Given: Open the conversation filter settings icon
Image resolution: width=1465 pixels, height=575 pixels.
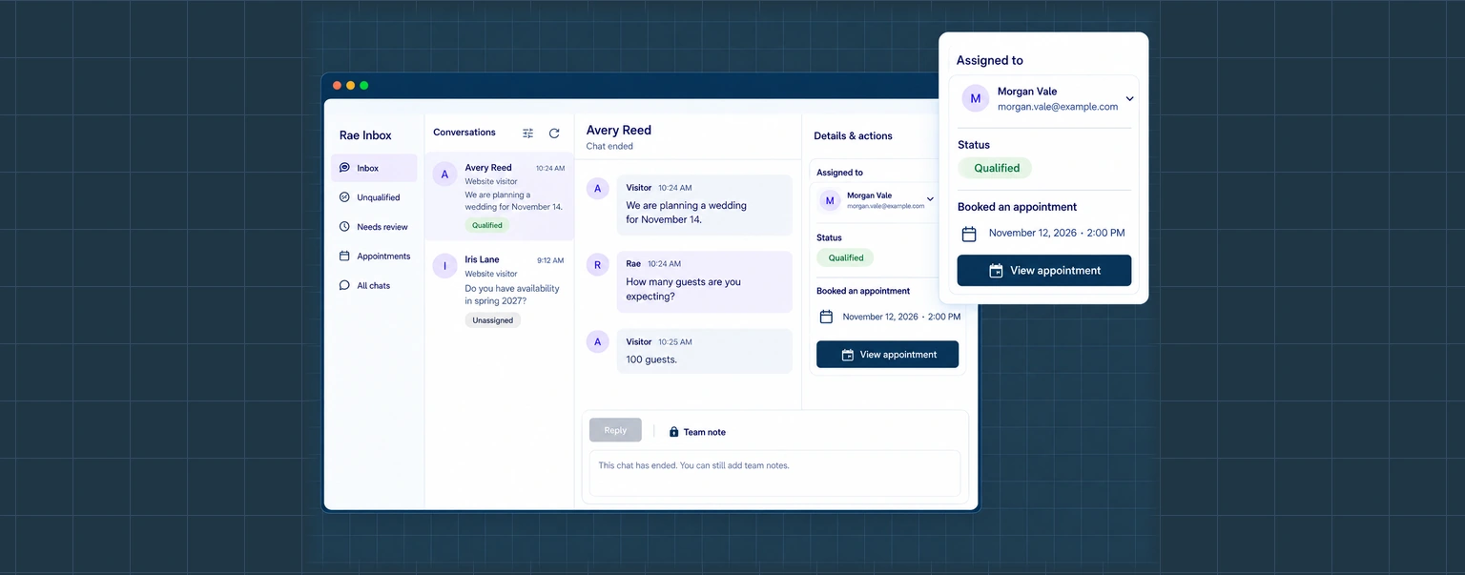Looking at the screenshot, I should [x=527, y=133].
